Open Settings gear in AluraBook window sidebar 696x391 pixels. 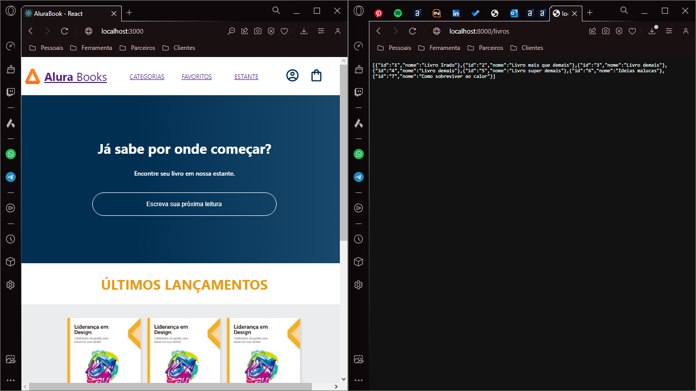(x=10, y=285)
